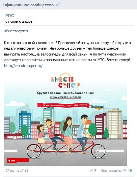Click the repost counter showing 7
Screen dimensions: 137x177
pos(95,170)
